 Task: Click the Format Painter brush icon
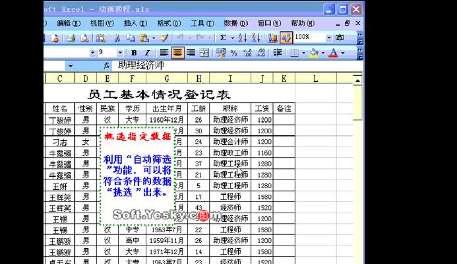[x=164, y=38]
